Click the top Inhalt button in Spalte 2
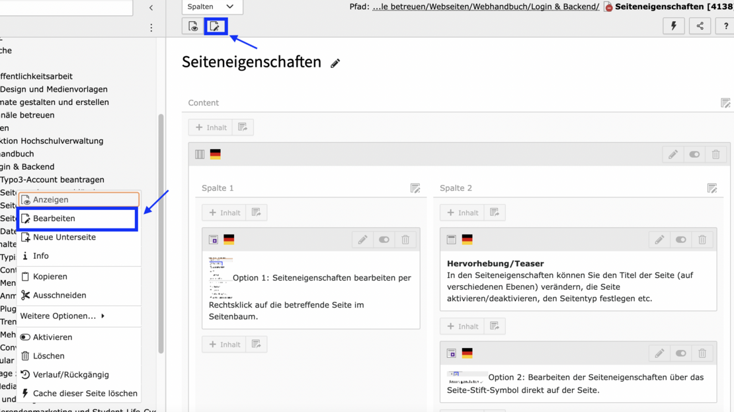The image size is (734, 412). click(x=462, y=213)
